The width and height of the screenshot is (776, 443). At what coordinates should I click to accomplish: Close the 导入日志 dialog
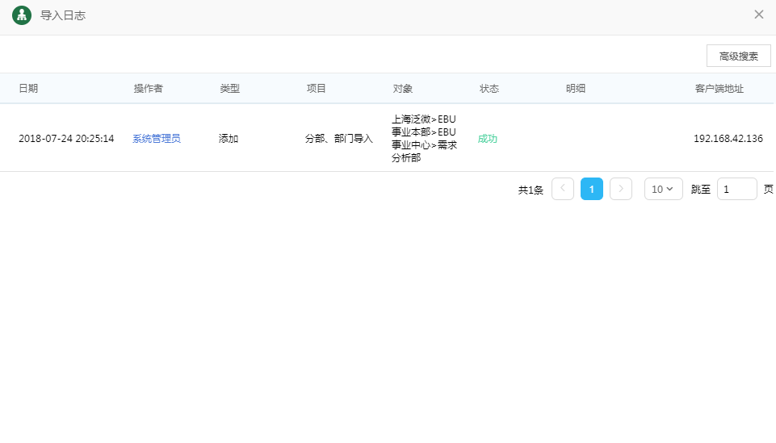click(x=758, y=15)
